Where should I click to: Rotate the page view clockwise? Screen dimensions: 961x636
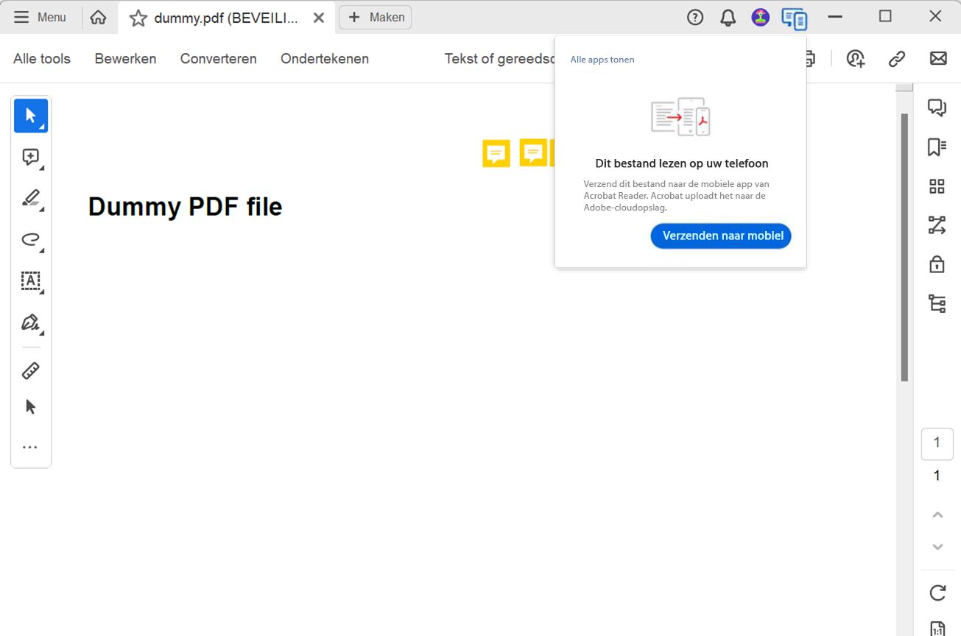pos(937,593)
